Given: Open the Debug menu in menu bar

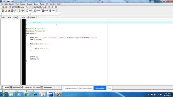Looking at the screenshot, I should point(36,4).
